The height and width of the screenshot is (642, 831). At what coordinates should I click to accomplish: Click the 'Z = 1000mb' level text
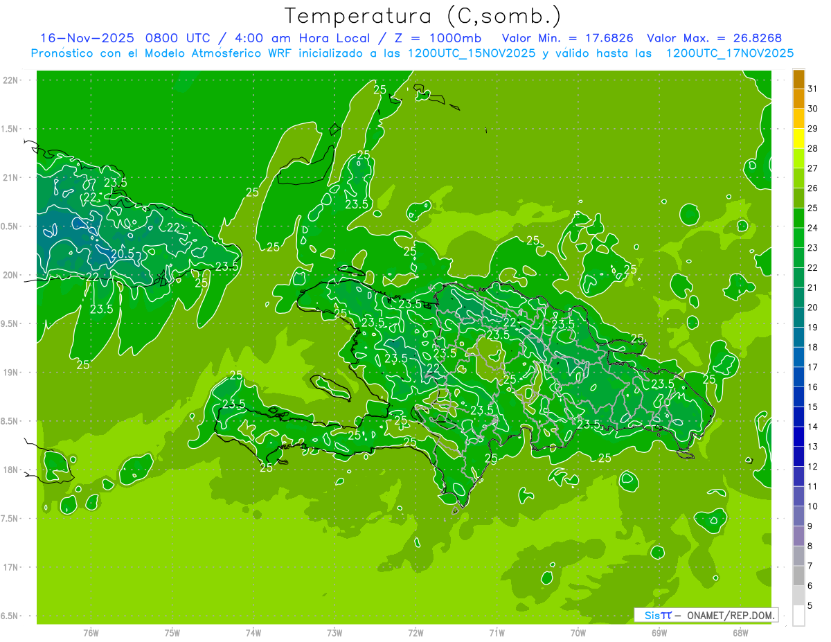pyautogui.click(x=438, y=37)
